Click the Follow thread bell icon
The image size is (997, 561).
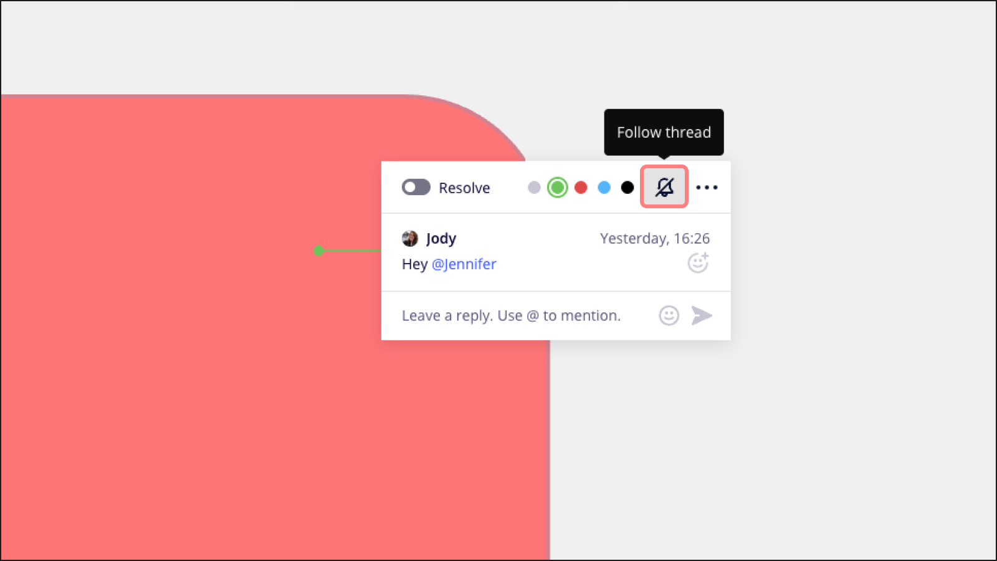664,187
